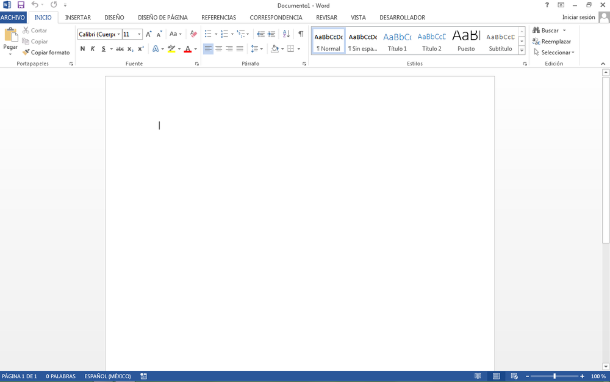Open the DISEÑO DE PÁGINA tab
This screenshot has height=382, width=610.
coord(162,18)
